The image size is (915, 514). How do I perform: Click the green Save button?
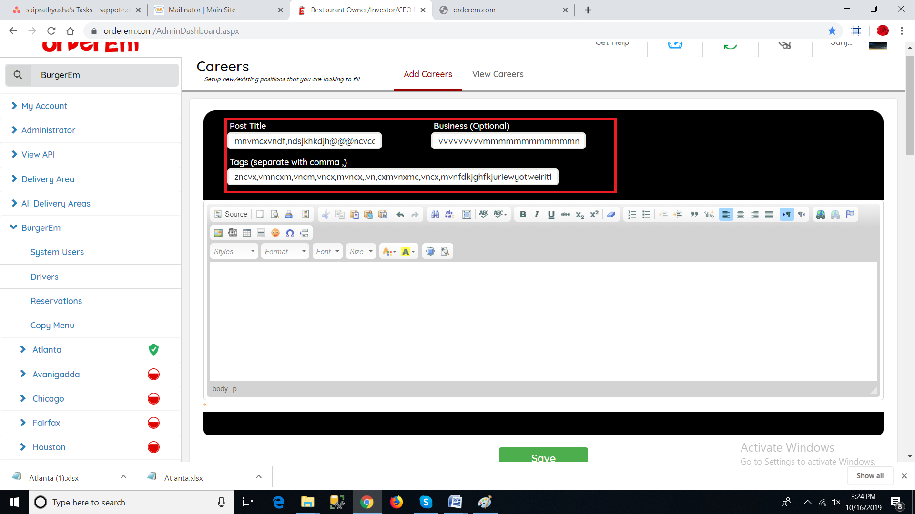pyautogui.click(x=543, y=455)
